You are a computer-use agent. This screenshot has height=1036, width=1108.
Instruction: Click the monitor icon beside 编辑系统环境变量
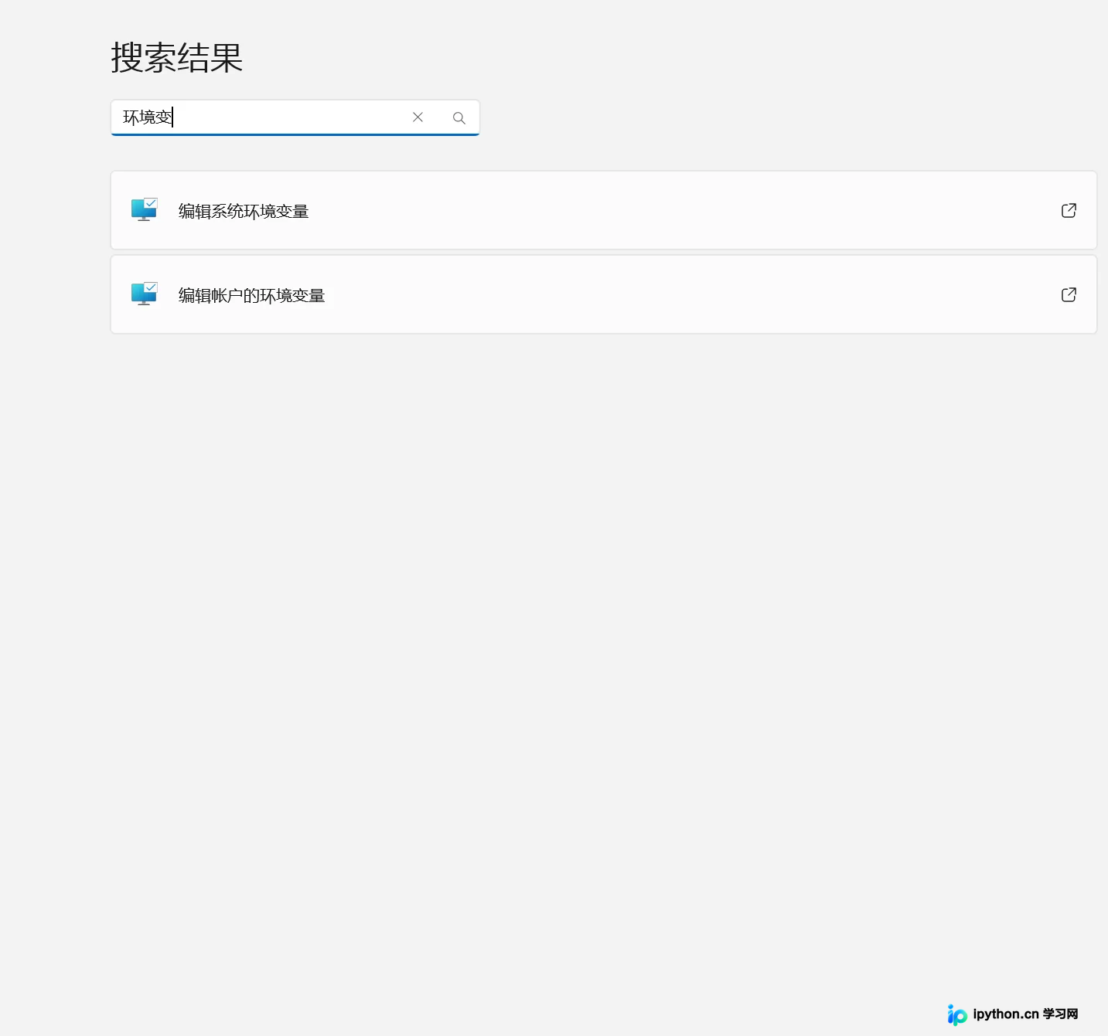click(145, 210)
